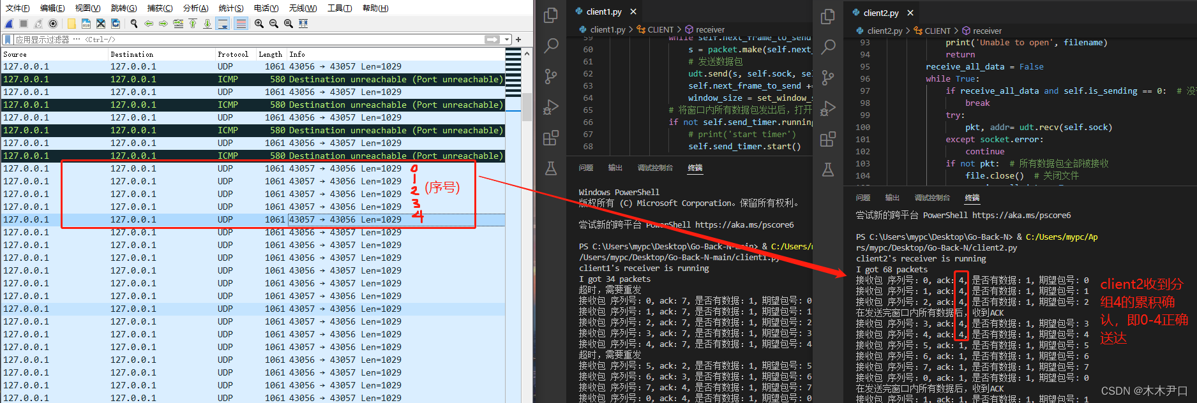Toggle auto-scroll during live capture
The image size is (1197, 403).
(x=223, y=24)
